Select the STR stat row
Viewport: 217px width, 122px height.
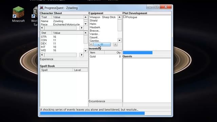[62, 37]
